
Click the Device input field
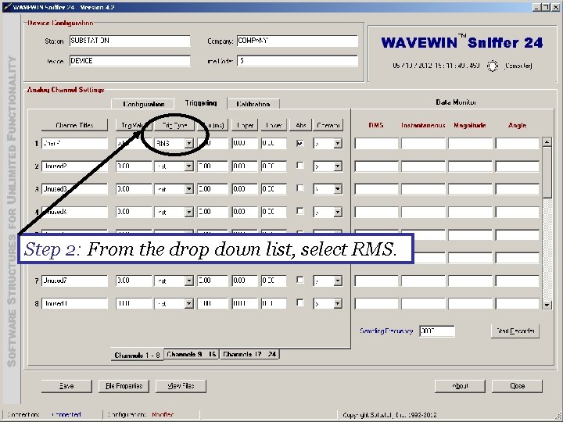click(130, 61)
